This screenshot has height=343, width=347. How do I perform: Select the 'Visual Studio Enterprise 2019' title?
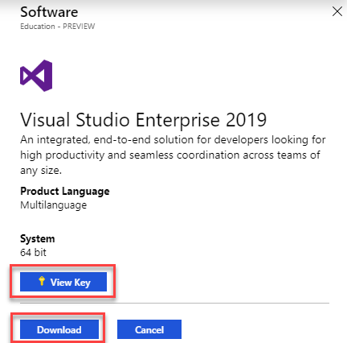tap(144, 120)
